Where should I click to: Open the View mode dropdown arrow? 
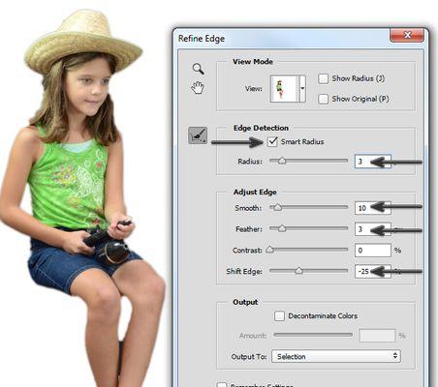click(302, 89)
